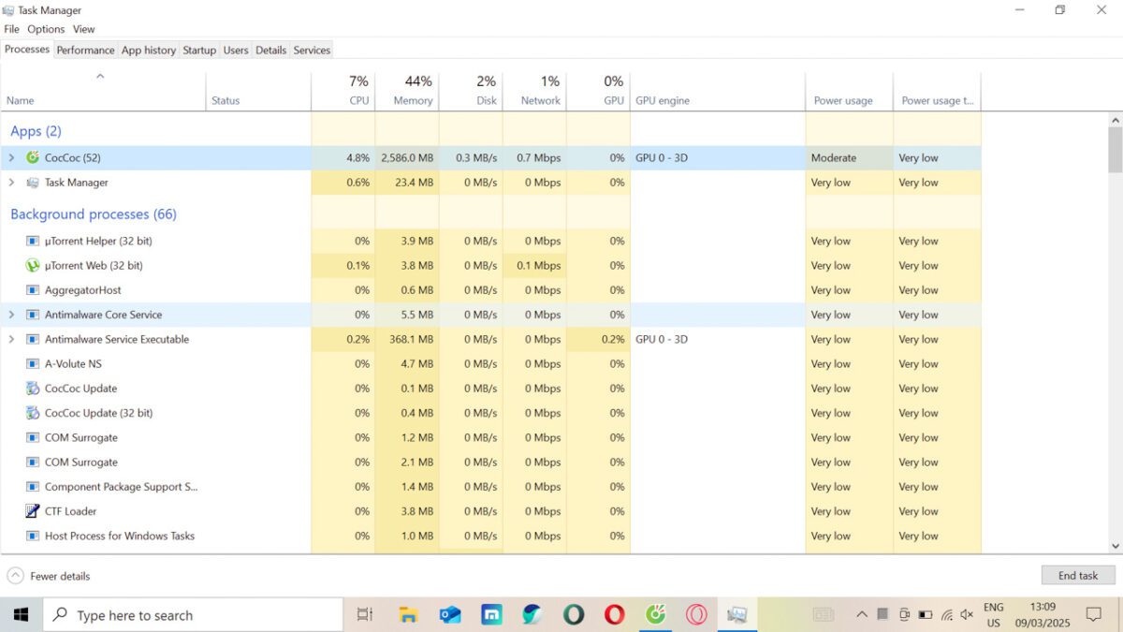1123x632 pixels.
Task: Click the '4.8%' CPU value for CocCoc
Action: coord(358,158)
